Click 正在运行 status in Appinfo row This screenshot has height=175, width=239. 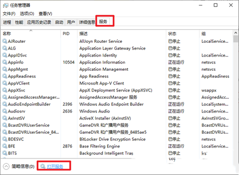coord(176,62)
